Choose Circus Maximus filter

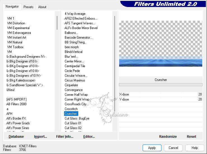75,80
